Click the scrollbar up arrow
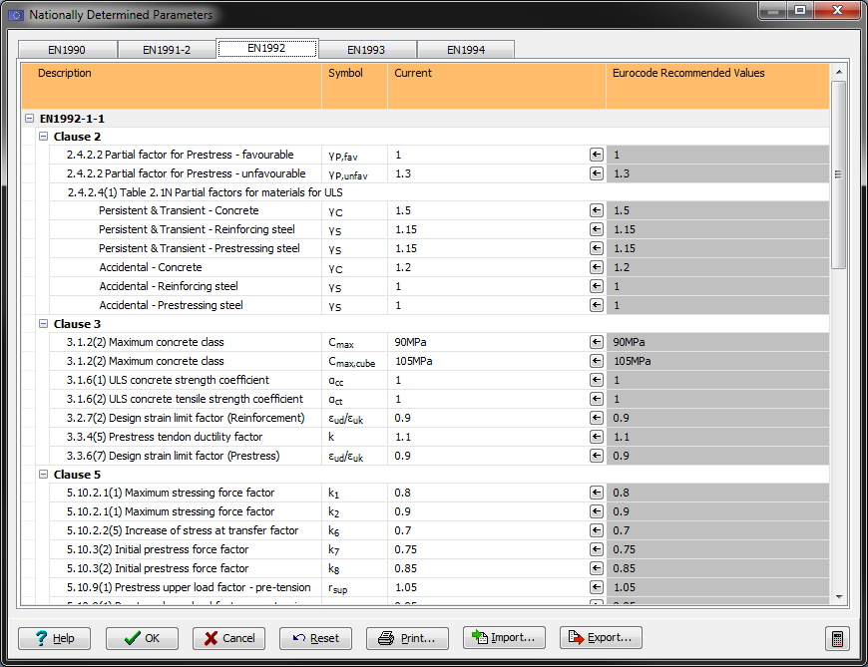 pos(839,72)
